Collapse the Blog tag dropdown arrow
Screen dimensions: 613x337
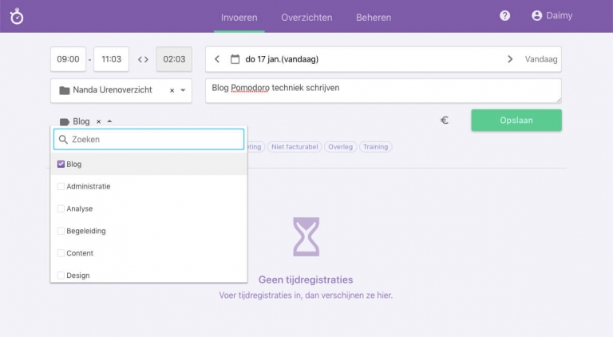coord(109,121)
